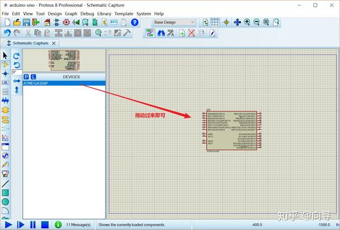Pick parts from libraries icon
The width and height of the screenshot is (340, 230).
(99, 33)
